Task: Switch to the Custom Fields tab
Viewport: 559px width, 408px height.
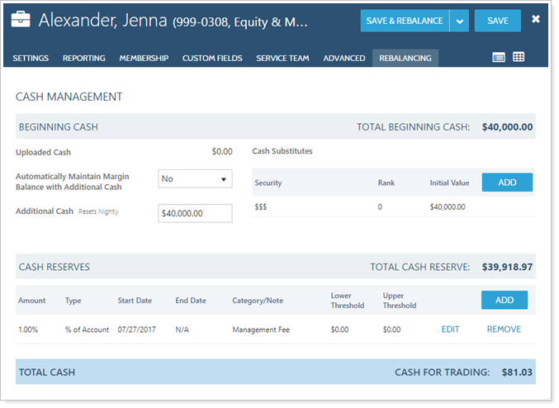Action: click(212, 59)
